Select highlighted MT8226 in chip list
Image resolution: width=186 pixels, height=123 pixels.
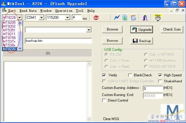[10, 49]
